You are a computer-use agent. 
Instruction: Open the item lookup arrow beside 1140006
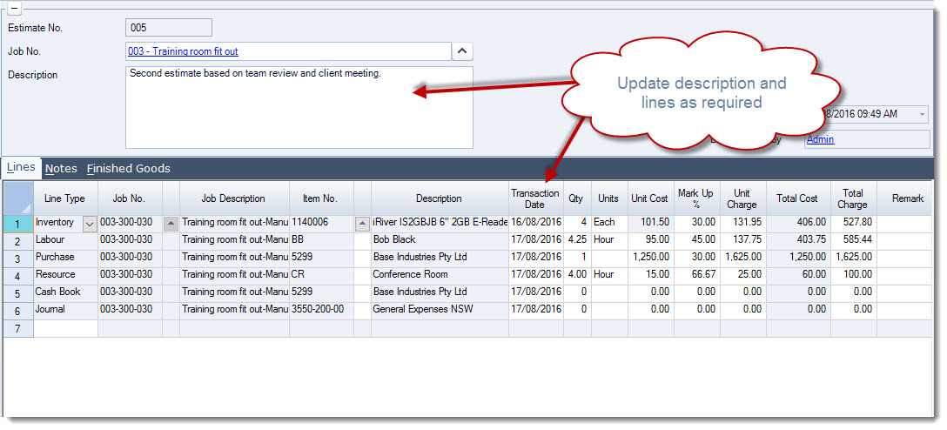[x=362, y=224]
